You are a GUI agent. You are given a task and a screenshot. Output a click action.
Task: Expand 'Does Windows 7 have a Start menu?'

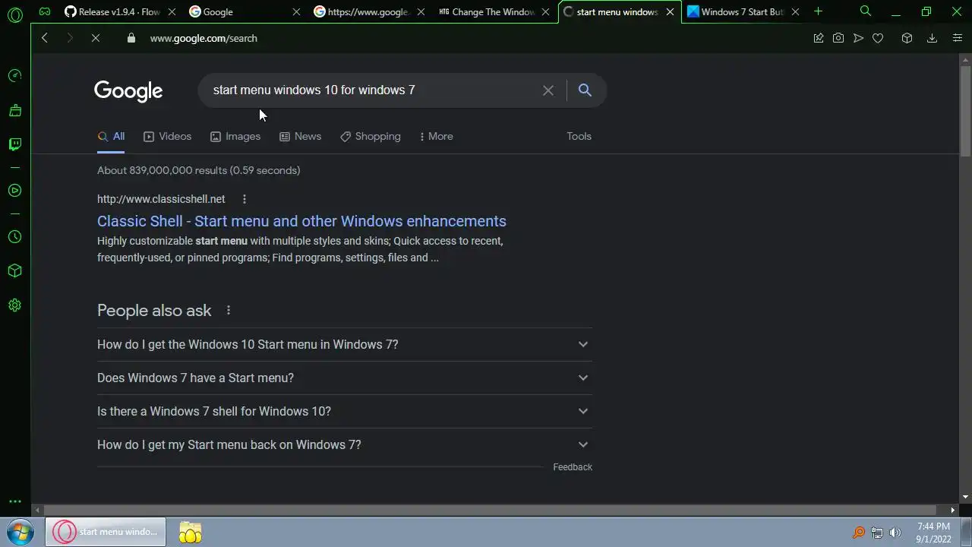click(345, 378)
